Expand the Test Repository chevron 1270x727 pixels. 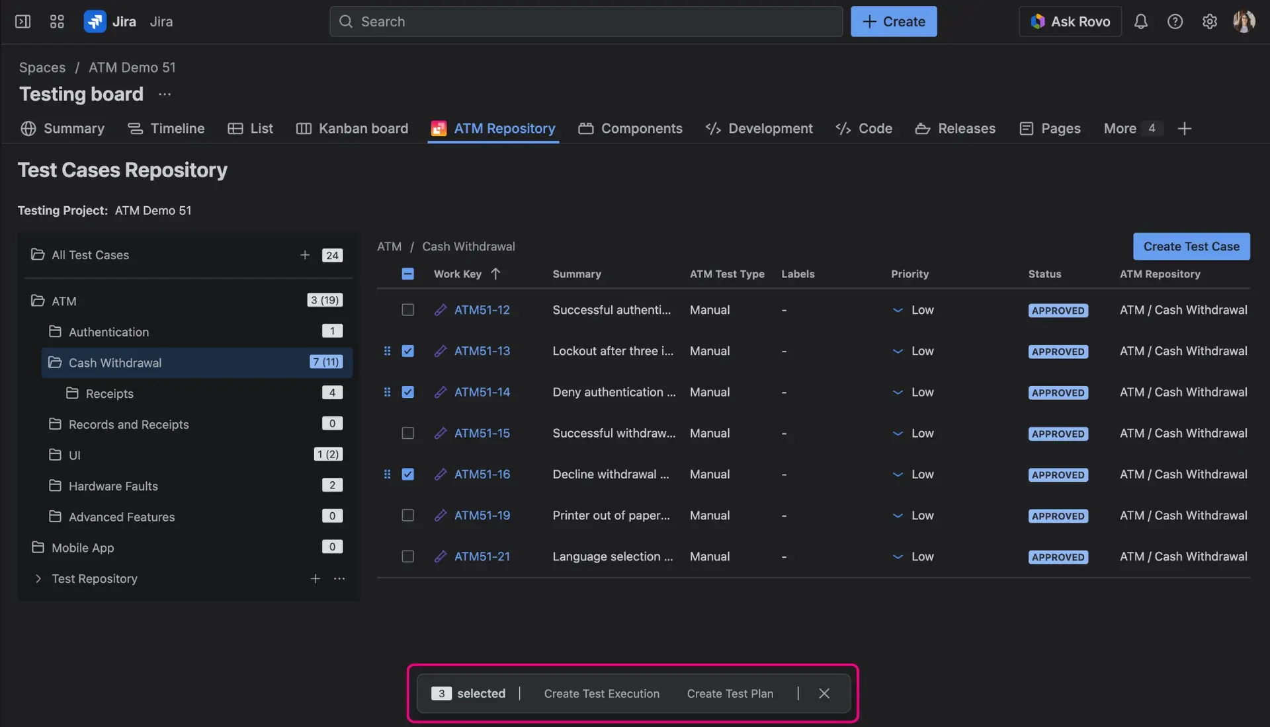pyautogui.click(x=38, y=578)
